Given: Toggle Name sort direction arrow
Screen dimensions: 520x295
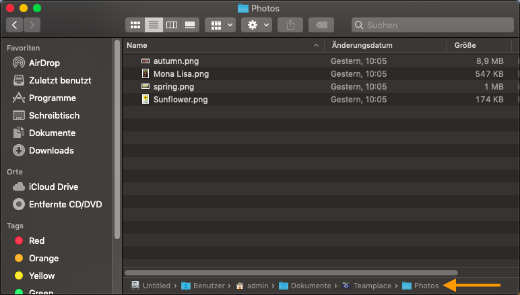Looking at the screenshot, I should point(316,45).
